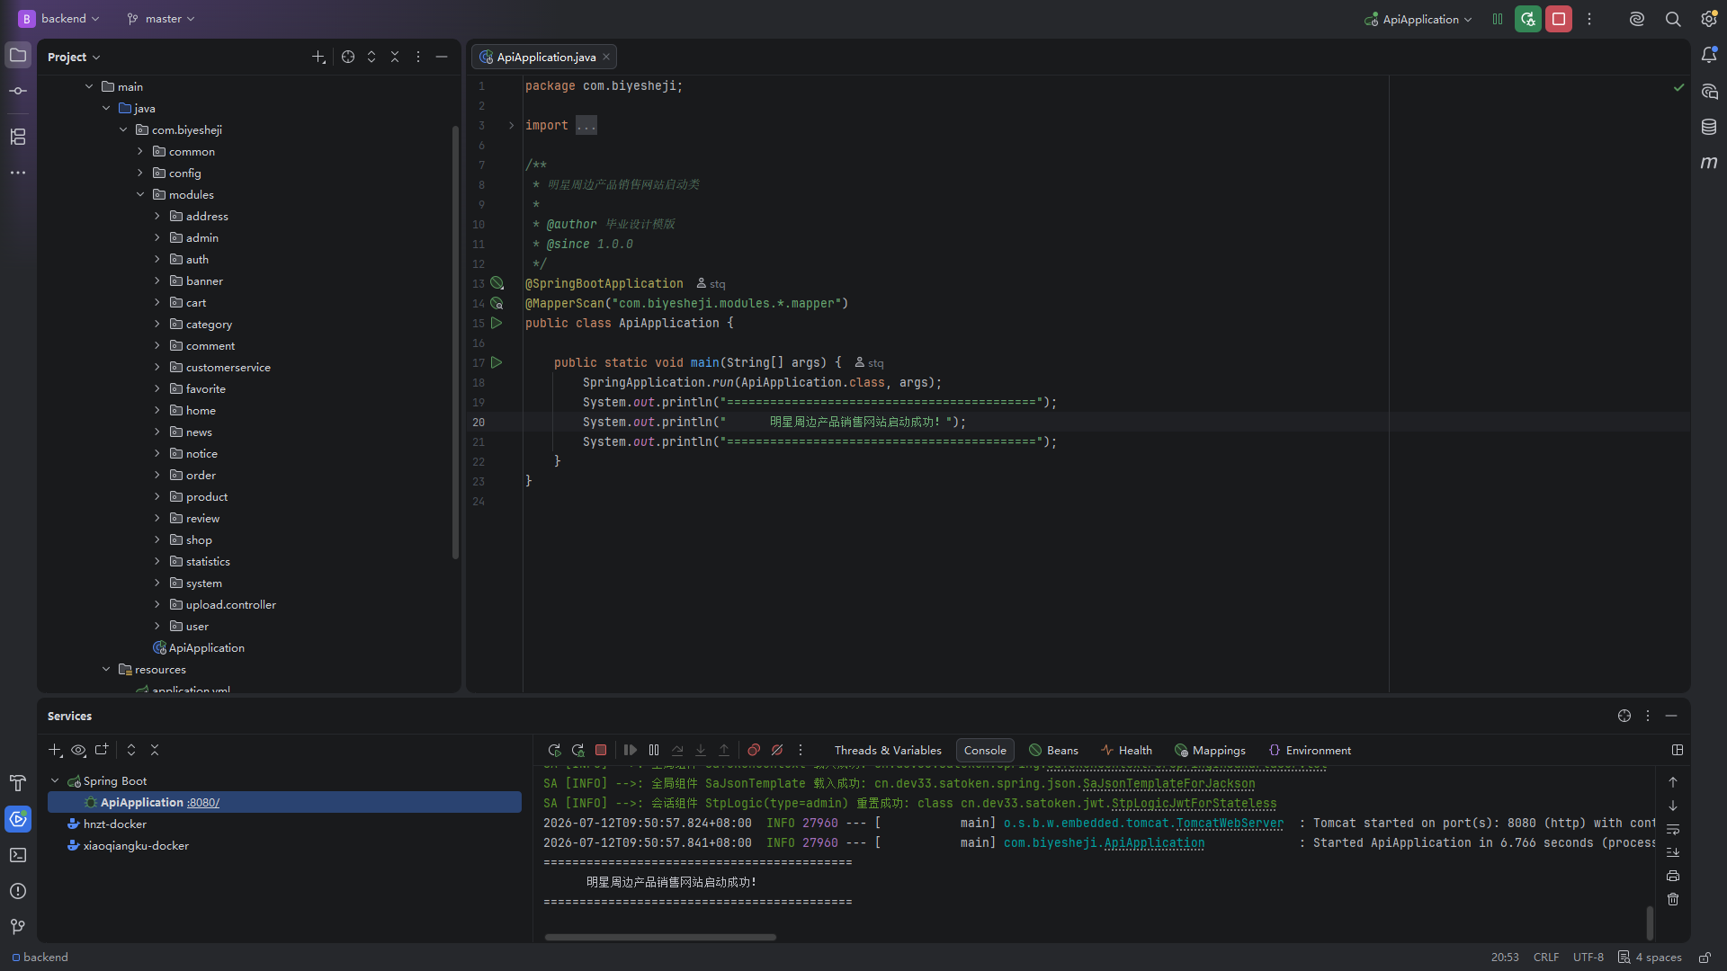The image size is (1727, 971).
Task: Collapse the modules folder
Action: coord(140,194)
